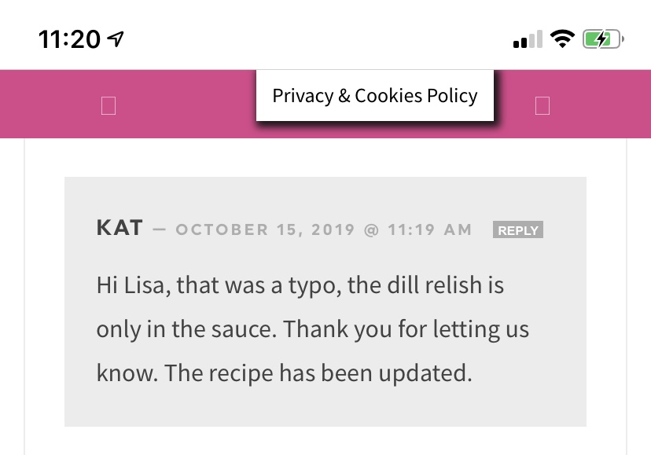Tap the location arrow beside the clock
651x455 pixels.
point(116,39)
